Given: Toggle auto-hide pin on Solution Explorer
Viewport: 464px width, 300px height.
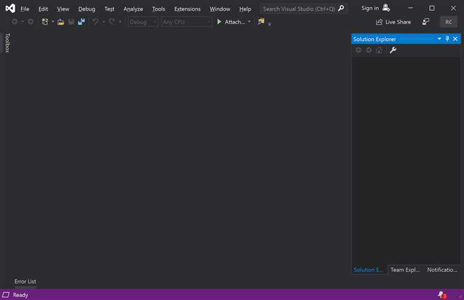Looking at the screenshot, I should point(447,39).
